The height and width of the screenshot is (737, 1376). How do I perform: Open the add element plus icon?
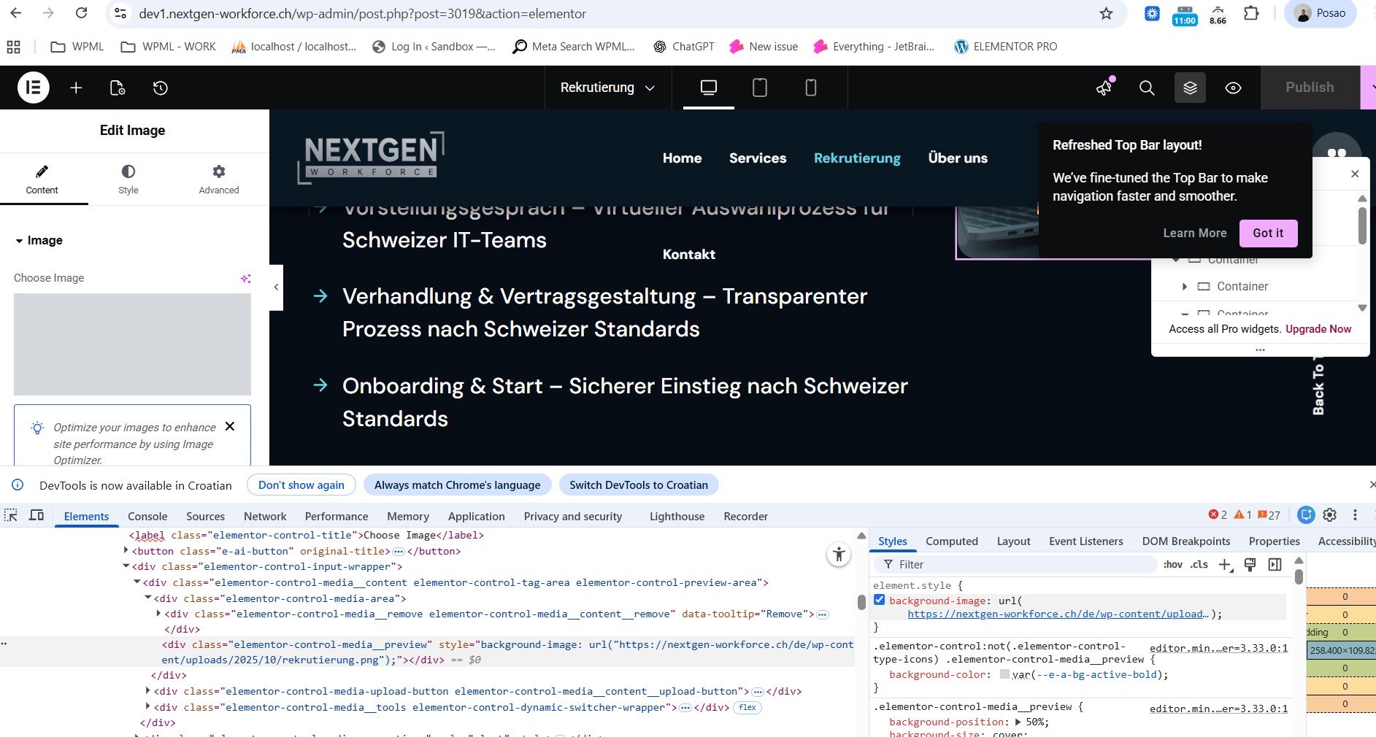[x=76, y=88]
